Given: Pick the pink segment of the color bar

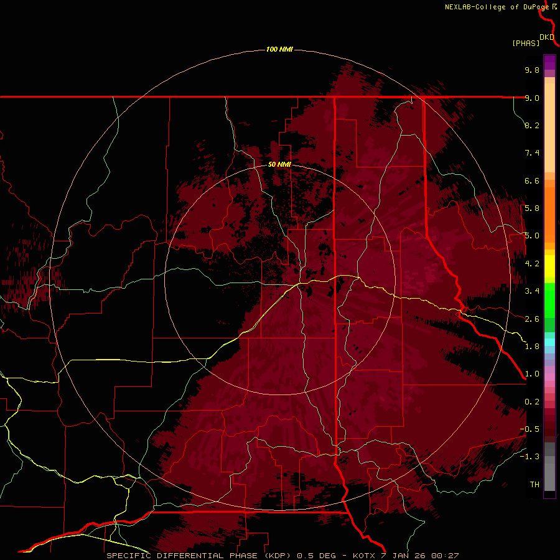Looking at the screenshot, I should coord(549,377).
